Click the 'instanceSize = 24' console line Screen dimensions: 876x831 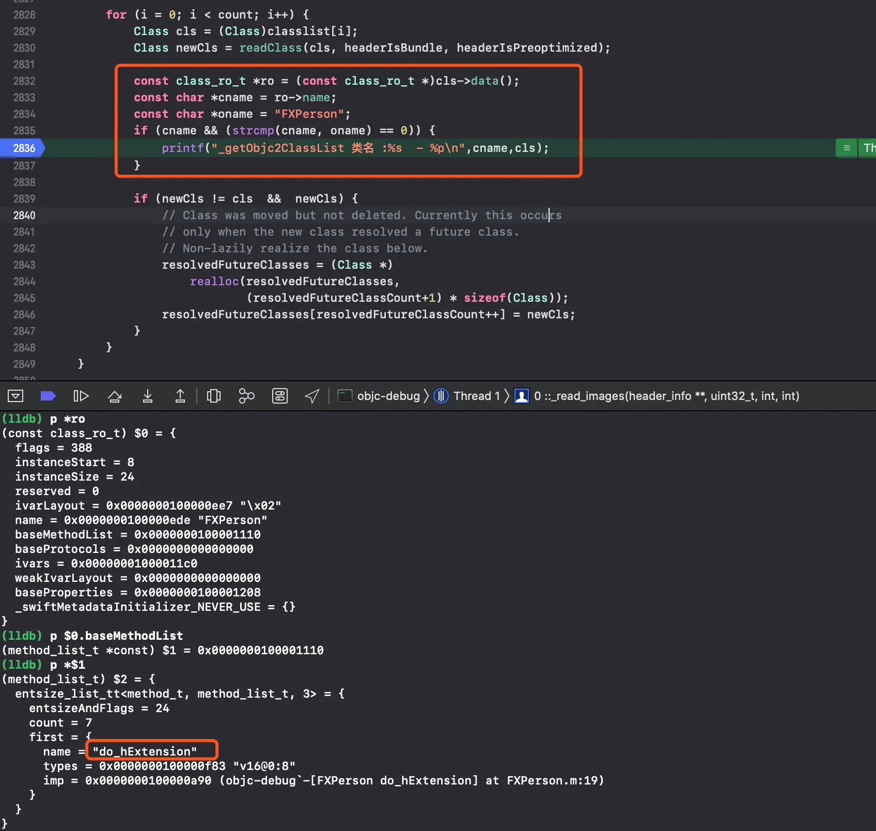pos(75,477)
